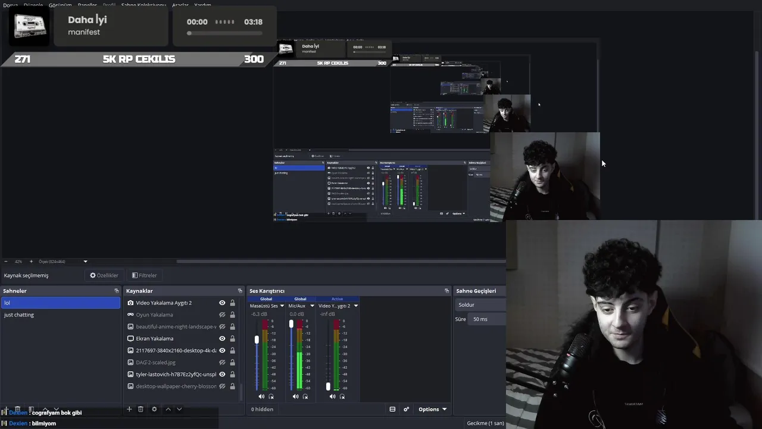Image resolution: width=762 pixels, height=429 pixels.
Task: Adjust the Masaüstü Ses volume fader
Action: click(257, 340)
